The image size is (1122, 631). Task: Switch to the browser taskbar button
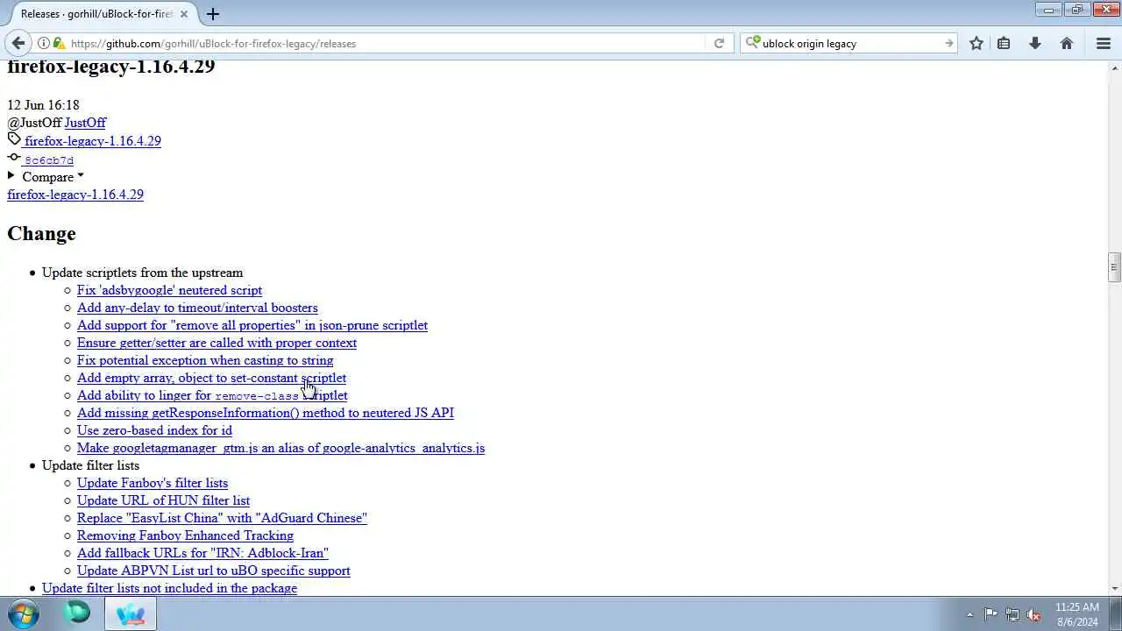coord(131,613)
